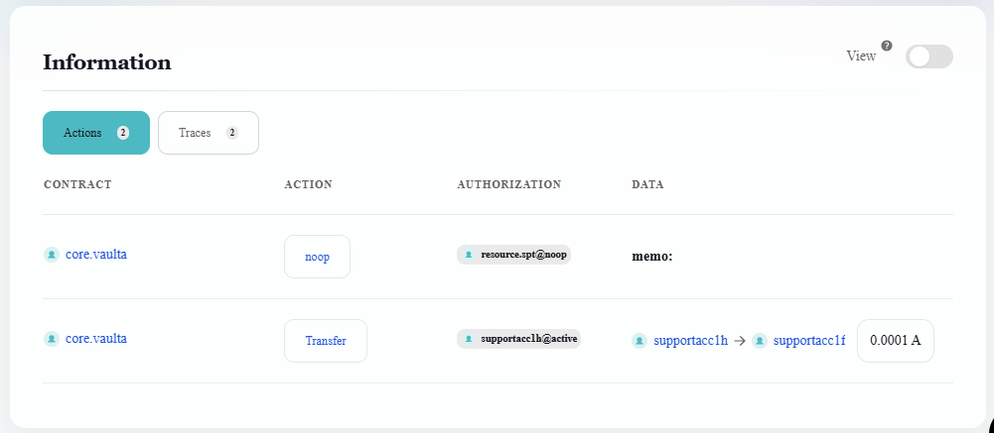This screenshot has height=433, width=994.
Task: Click the count badge on Actions tab
Action: (x=123, y=133)
